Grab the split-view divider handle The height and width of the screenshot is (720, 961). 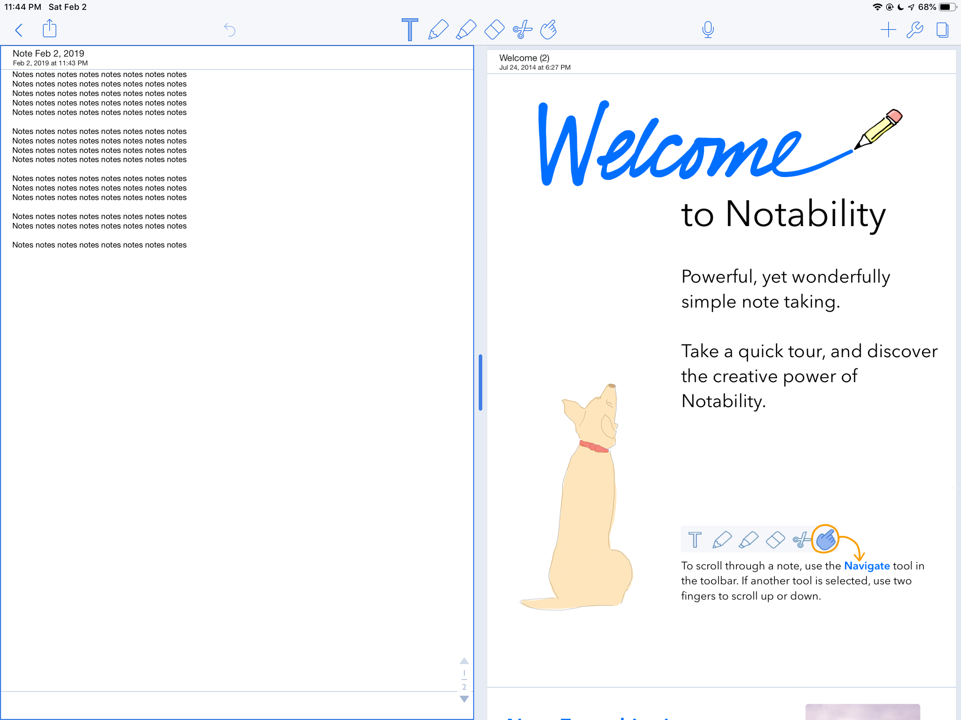pyautogui.click(x=480, y=382)
